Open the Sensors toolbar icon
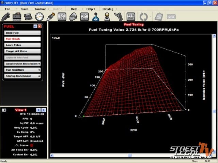 point(17,16)
